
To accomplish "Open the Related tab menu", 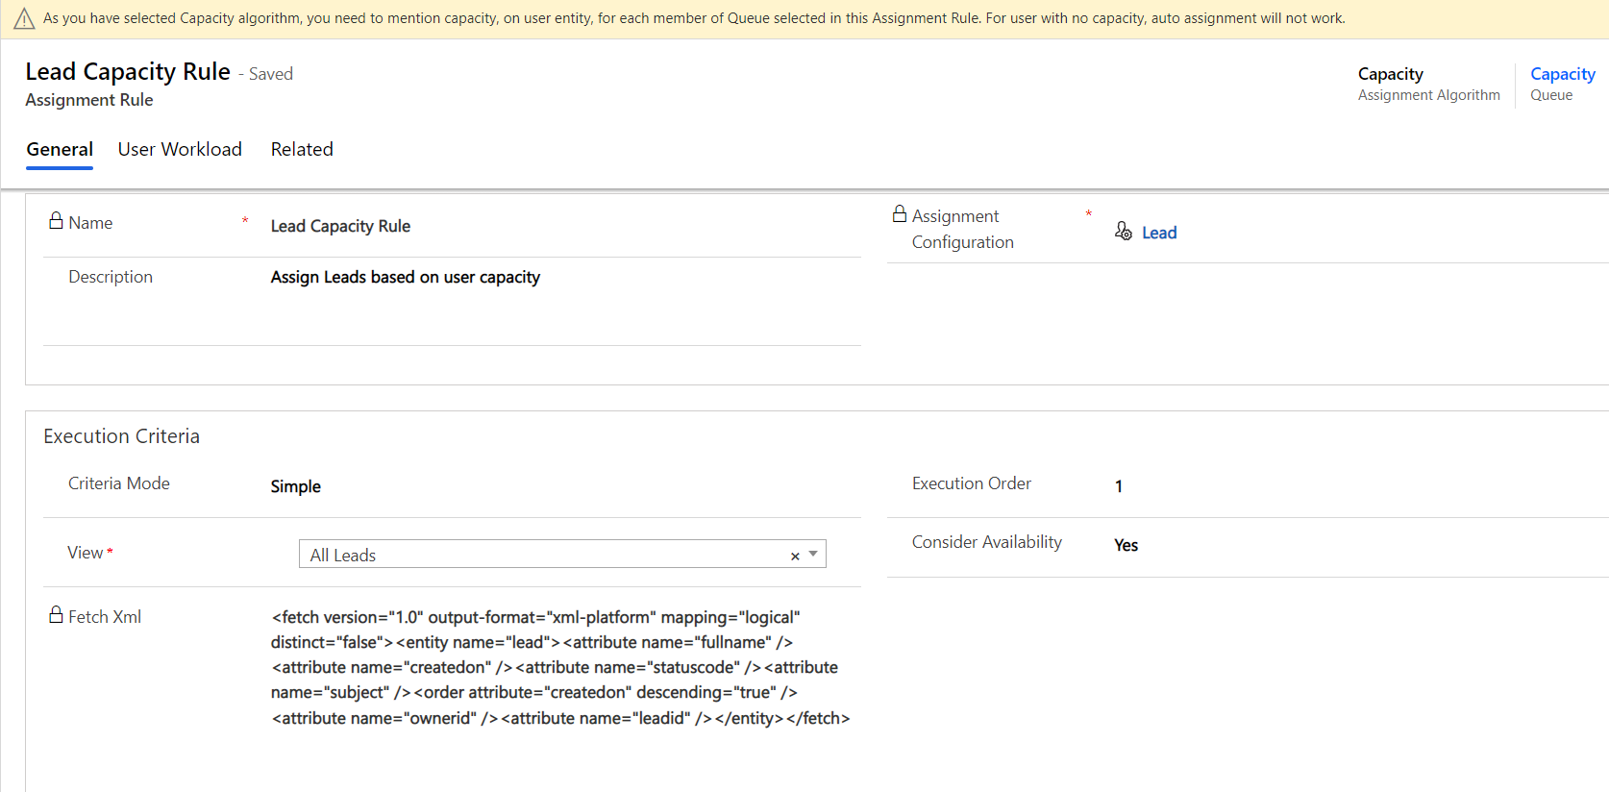I will [302, 150].
